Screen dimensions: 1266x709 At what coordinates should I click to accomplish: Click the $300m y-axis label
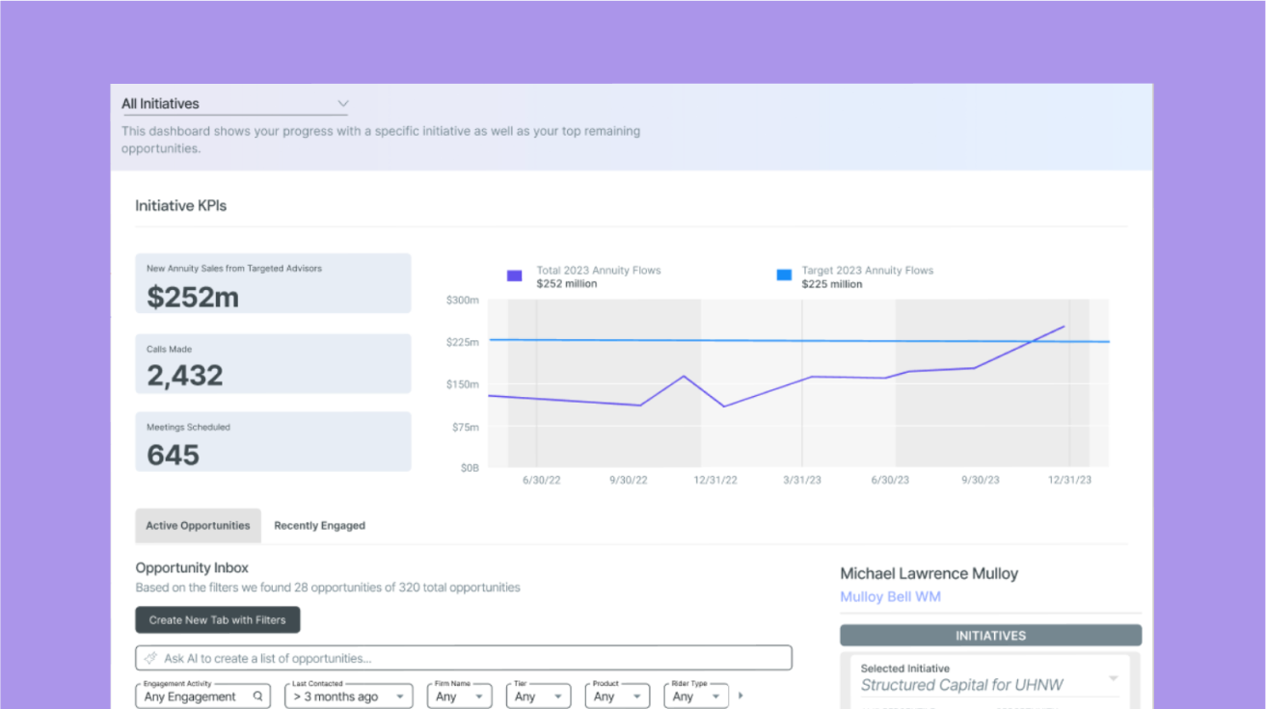tap(462, 301)
